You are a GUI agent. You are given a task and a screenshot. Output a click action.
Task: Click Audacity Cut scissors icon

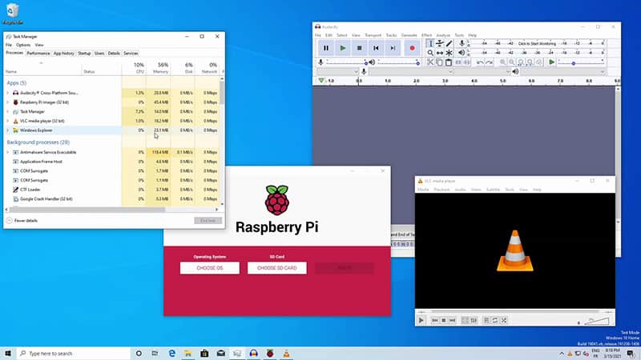(x=430, y=62)
